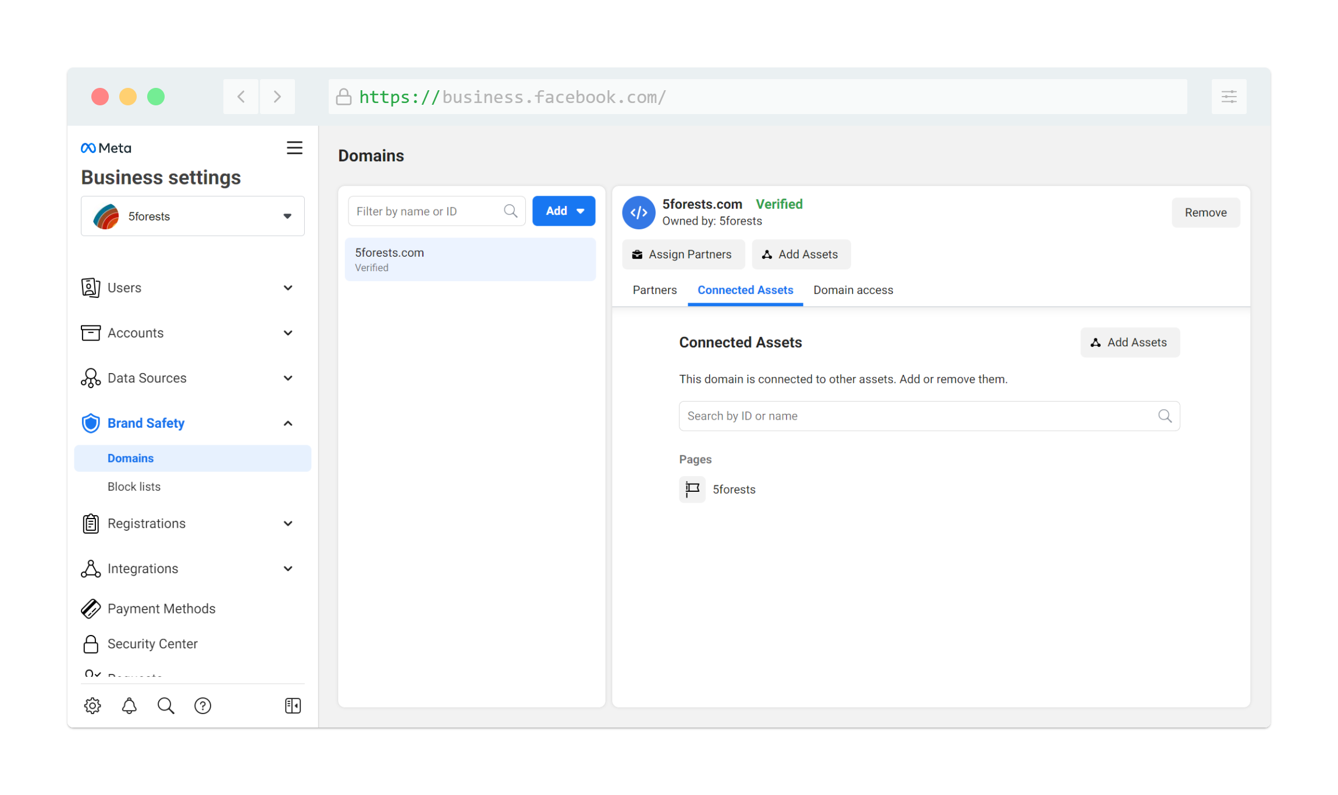Click the address bar padlock icon
This screenshot has width=1338, height=795.
click(x=344, y=97)
